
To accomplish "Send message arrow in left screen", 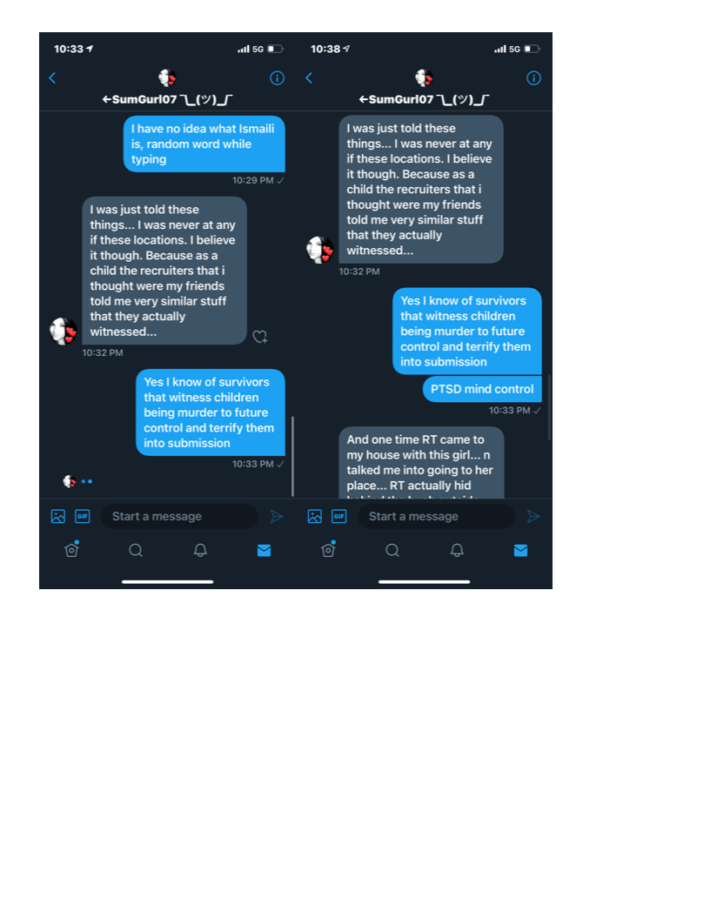I will (277, 516).
